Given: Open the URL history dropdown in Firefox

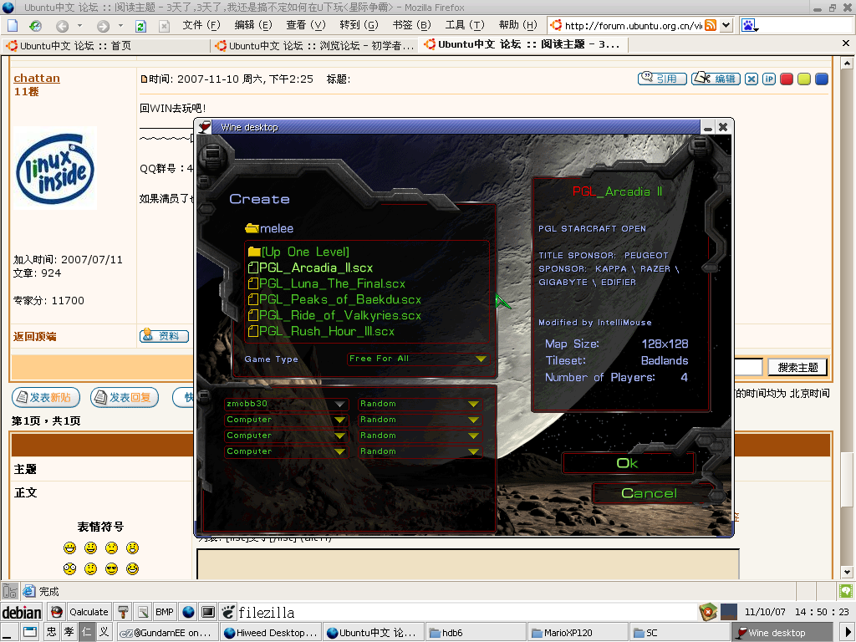Looking at the screenshot, I should (x=726, y=25).
